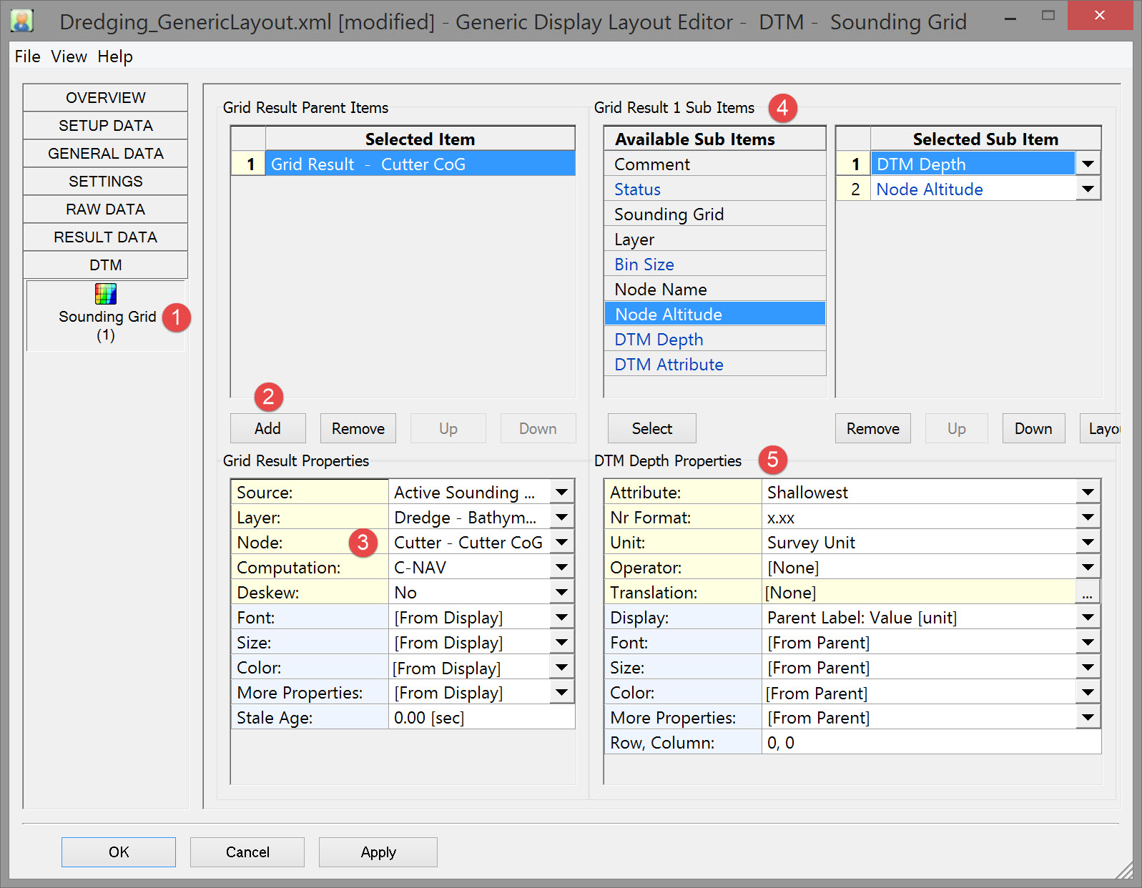Viewport: 1142px width, 888px height.
Task: Click the Stale Age value field
Action: (481, 718)
